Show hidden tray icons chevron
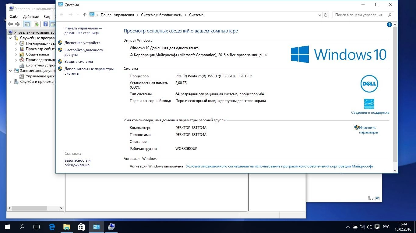Image resolution: width=416 pixels, height=233 pixels. pyautogui.click(x=348, y=227)
